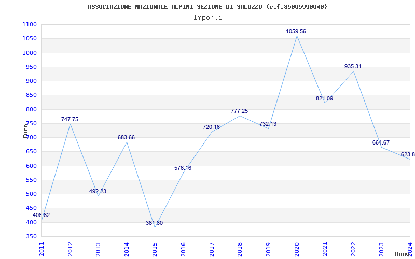Click the 2011 x-axis year label
The width and height of the screenshot is (415, 259).
coord(42,249)
